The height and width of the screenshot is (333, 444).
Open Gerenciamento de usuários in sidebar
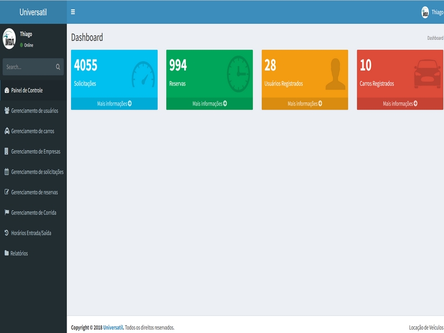click(34, 111)
